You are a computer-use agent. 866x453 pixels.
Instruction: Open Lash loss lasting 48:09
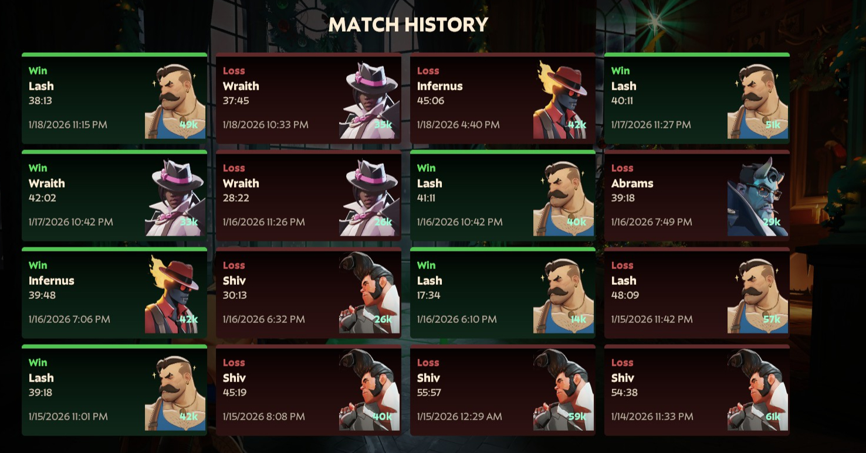pos(697,293)
